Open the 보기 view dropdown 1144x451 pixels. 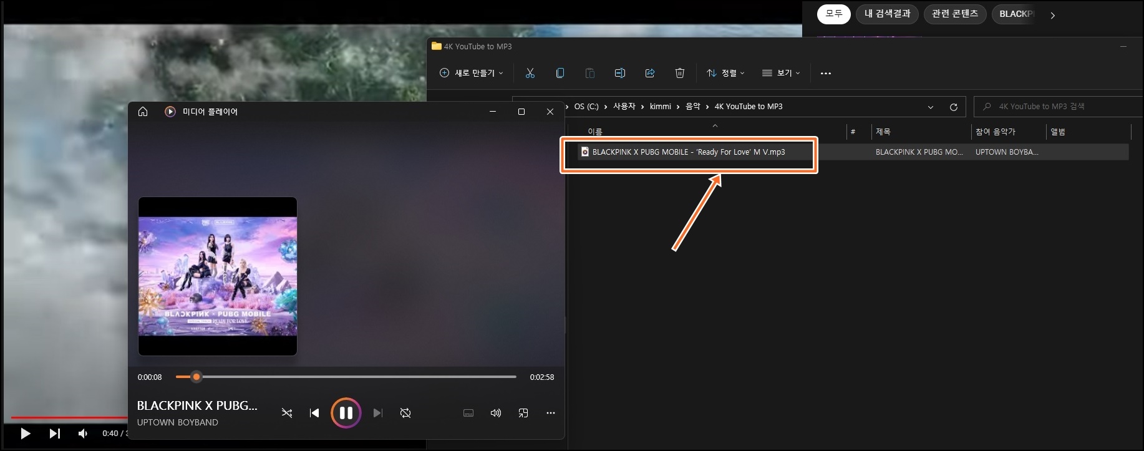781,73
